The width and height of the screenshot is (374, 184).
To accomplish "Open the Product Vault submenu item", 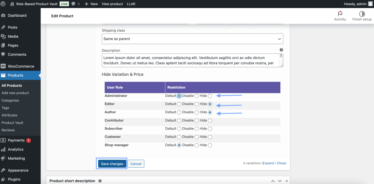I will click(x=12, y=123).
